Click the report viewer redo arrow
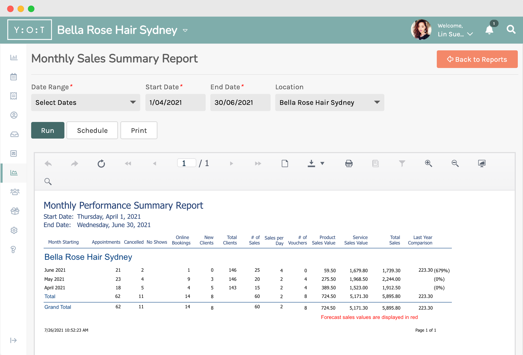Image resolution: width=523 pixels, height=355 pixels. click(x=75, y=163)
